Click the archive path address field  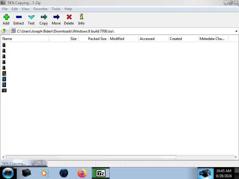click(x=123, y=31)
